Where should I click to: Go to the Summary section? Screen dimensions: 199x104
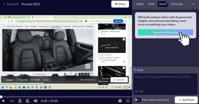[x=90, y=26]
